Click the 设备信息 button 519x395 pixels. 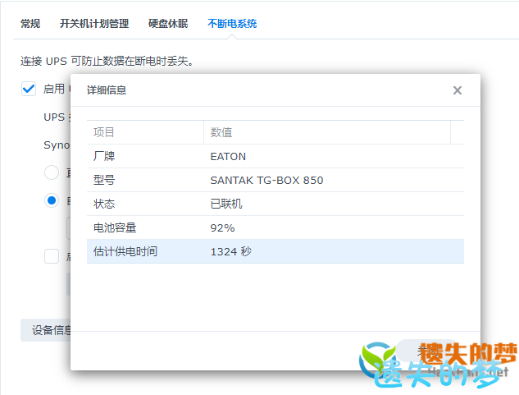46,330
